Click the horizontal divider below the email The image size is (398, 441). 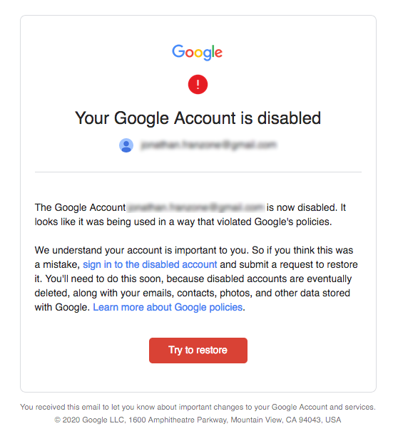198,172
